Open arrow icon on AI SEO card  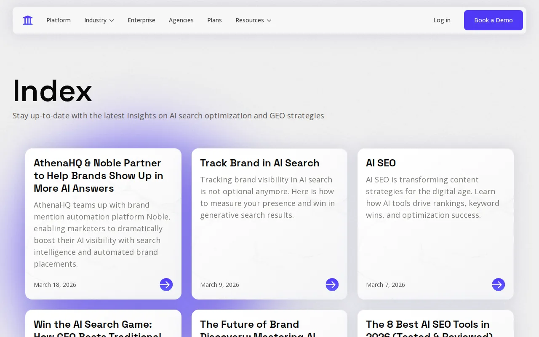[x=499, y=285]
